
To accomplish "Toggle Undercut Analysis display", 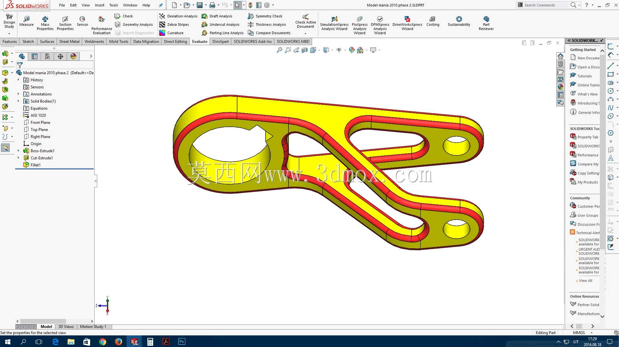I will pyautogui.click(x=221, y=25).
